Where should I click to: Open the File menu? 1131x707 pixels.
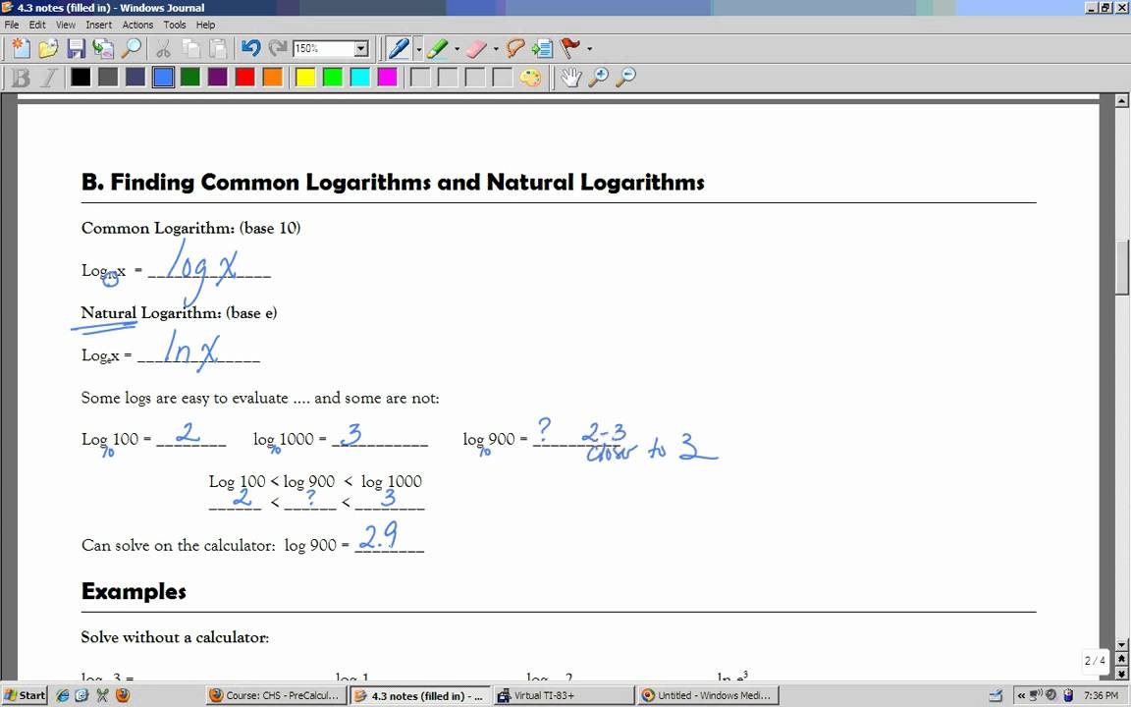point(12,25)
